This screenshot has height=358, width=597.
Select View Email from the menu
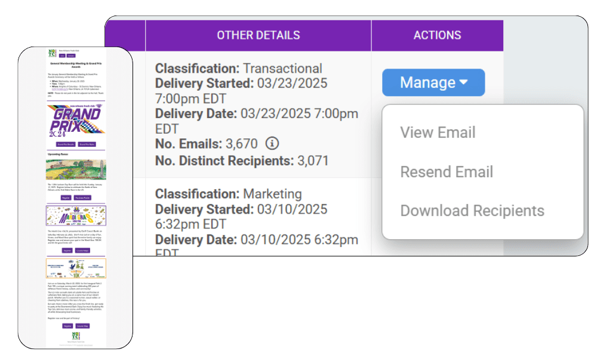438,132
